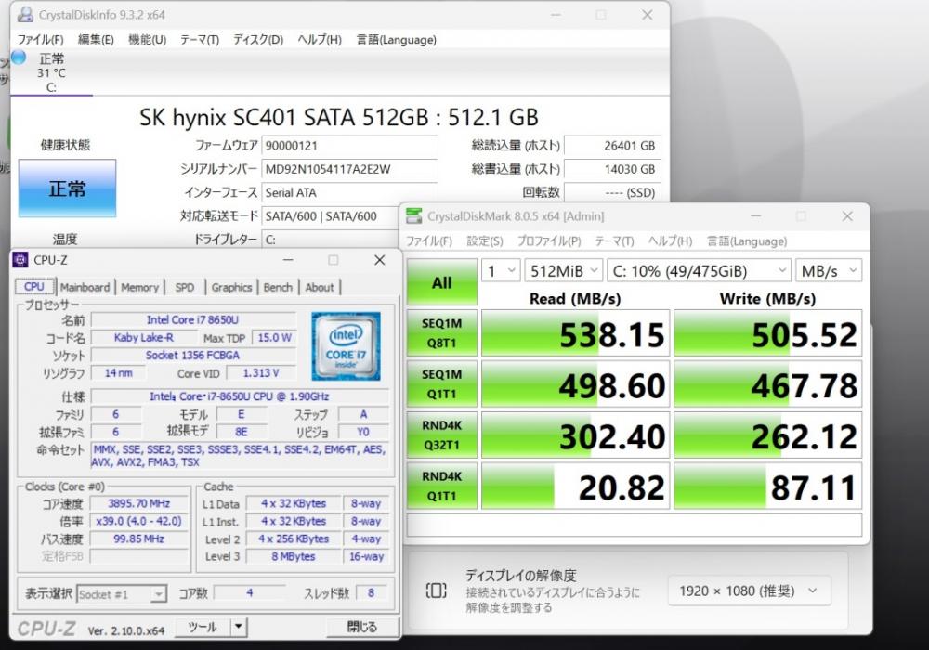The width and height of the screenshot is (929, 650).
Task: Click the 505.52 sequential write result
Action: coord(768,332)
